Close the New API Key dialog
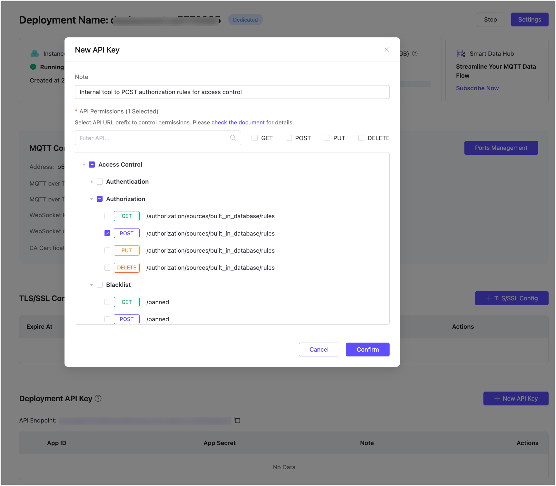This screenshot has width=556, height=486. [x=387, y=50]
